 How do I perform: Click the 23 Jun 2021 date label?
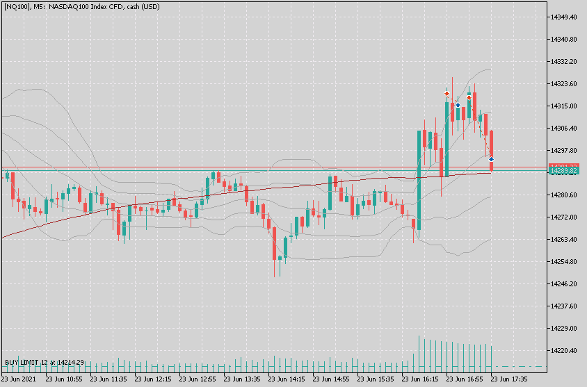point(19,380)
